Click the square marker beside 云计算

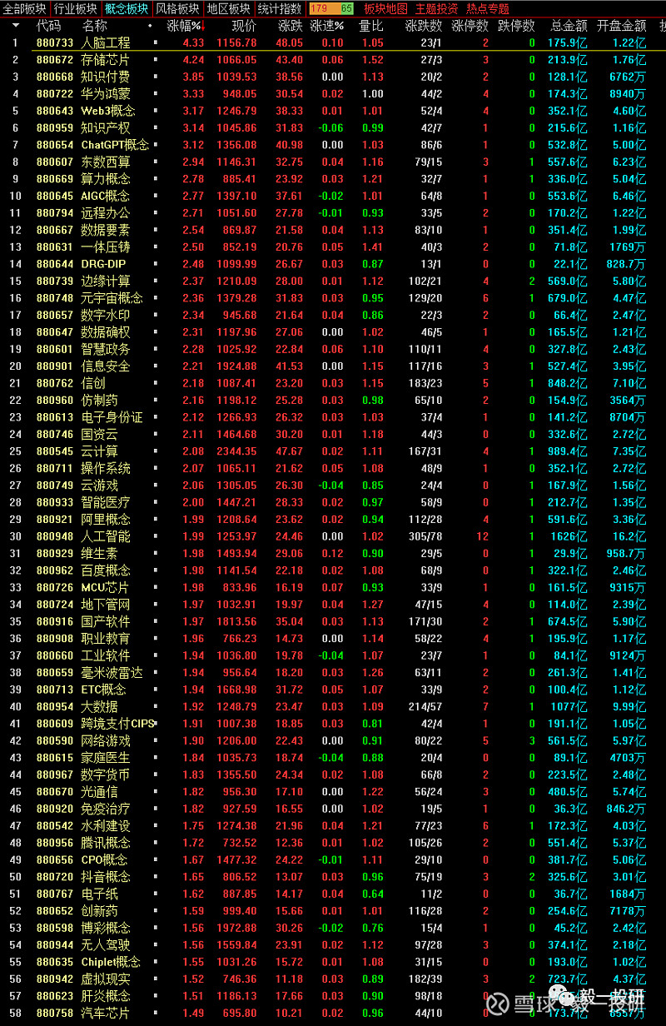pos(155,451)
